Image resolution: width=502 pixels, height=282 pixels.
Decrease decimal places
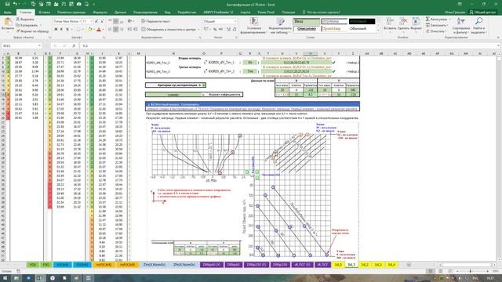click(x=235, y=30)
